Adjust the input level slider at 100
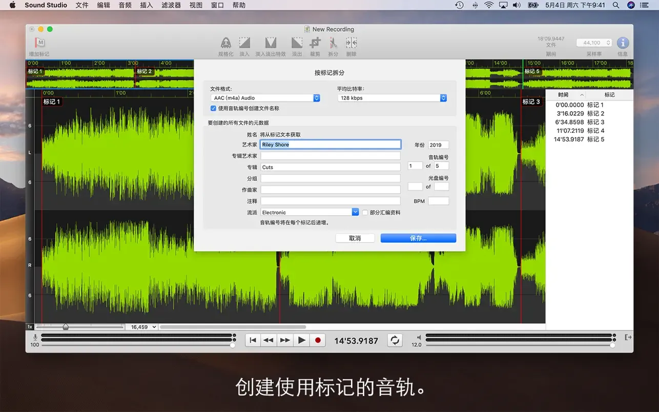Image resolution: width=659 pixels, height=412 pixels. click(x=233, y=345)
